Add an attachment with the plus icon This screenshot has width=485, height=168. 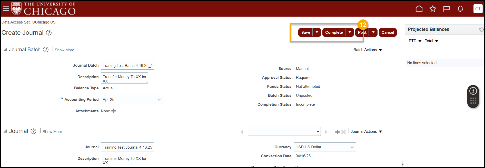tap(114, 111)
